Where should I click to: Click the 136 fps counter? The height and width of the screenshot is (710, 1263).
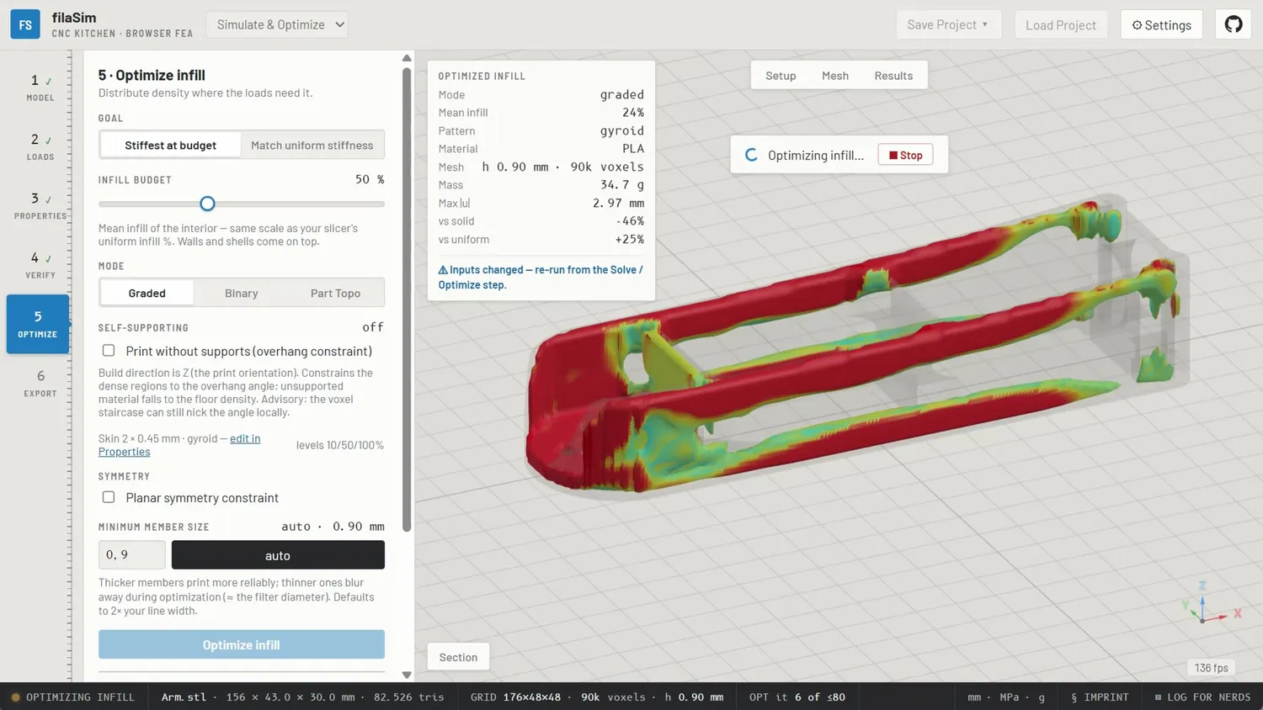tap(1211, 668)
